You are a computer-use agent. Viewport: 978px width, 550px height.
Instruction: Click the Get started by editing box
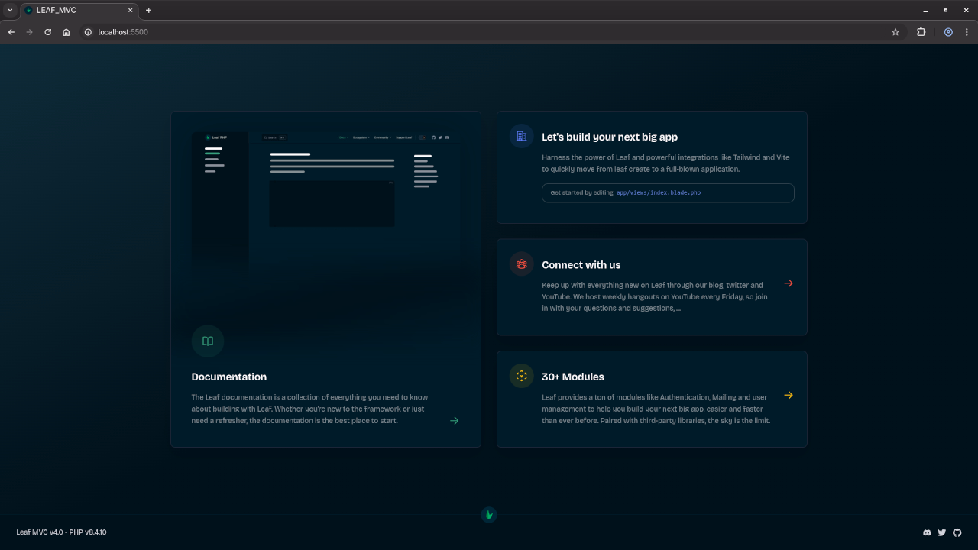[668, 193]
